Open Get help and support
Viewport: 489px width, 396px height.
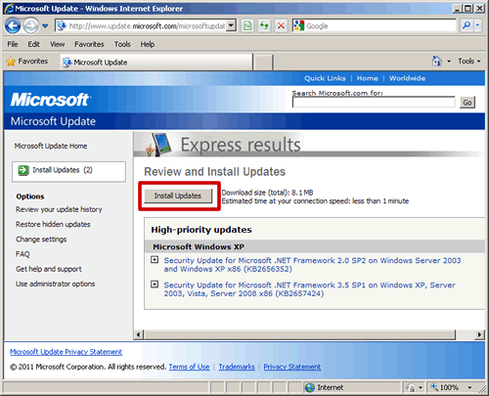point(49,269)
